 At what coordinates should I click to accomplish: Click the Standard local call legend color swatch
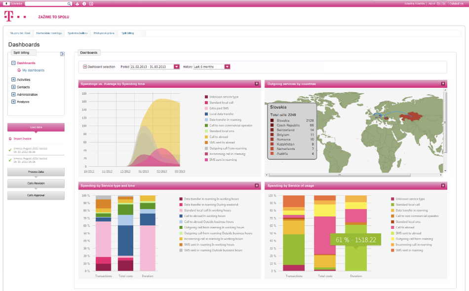tap(206, 102)
